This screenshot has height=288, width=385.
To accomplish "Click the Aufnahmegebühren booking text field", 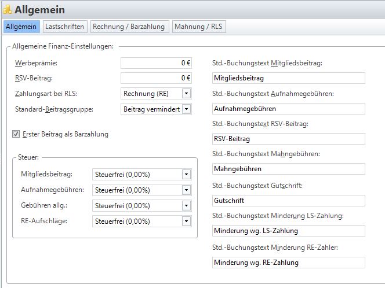I will (288, 108).
